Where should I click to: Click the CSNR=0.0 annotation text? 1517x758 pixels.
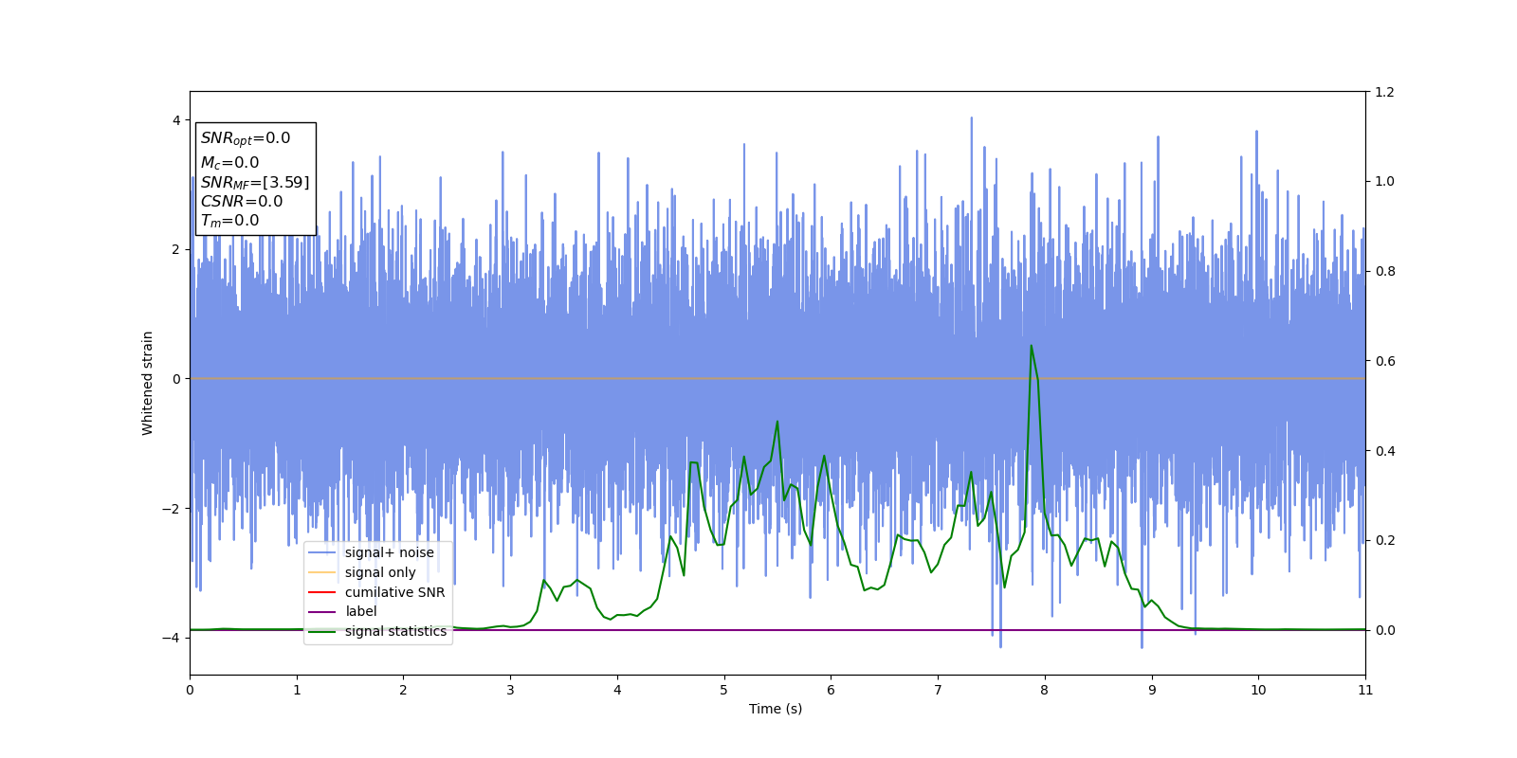click(242, 202)
